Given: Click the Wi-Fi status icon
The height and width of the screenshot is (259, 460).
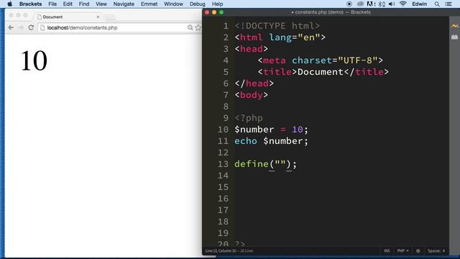Looking at the screenshot, I should [x=403, y=4].
